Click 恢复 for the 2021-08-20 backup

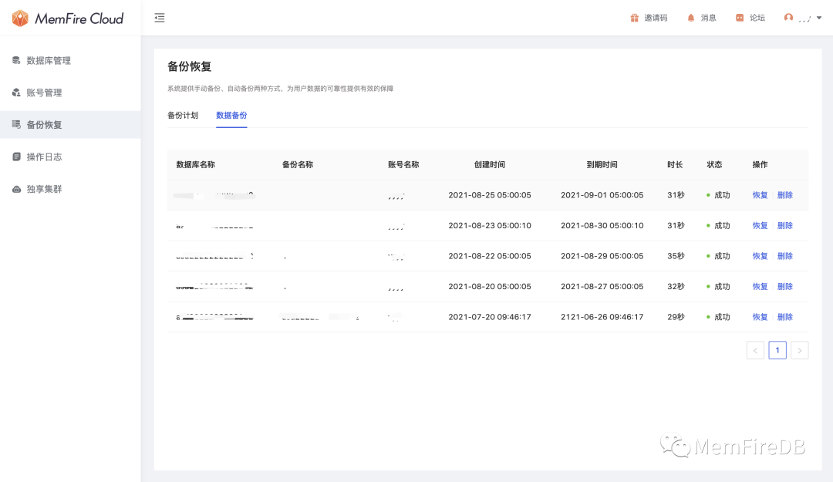(760, 286)
